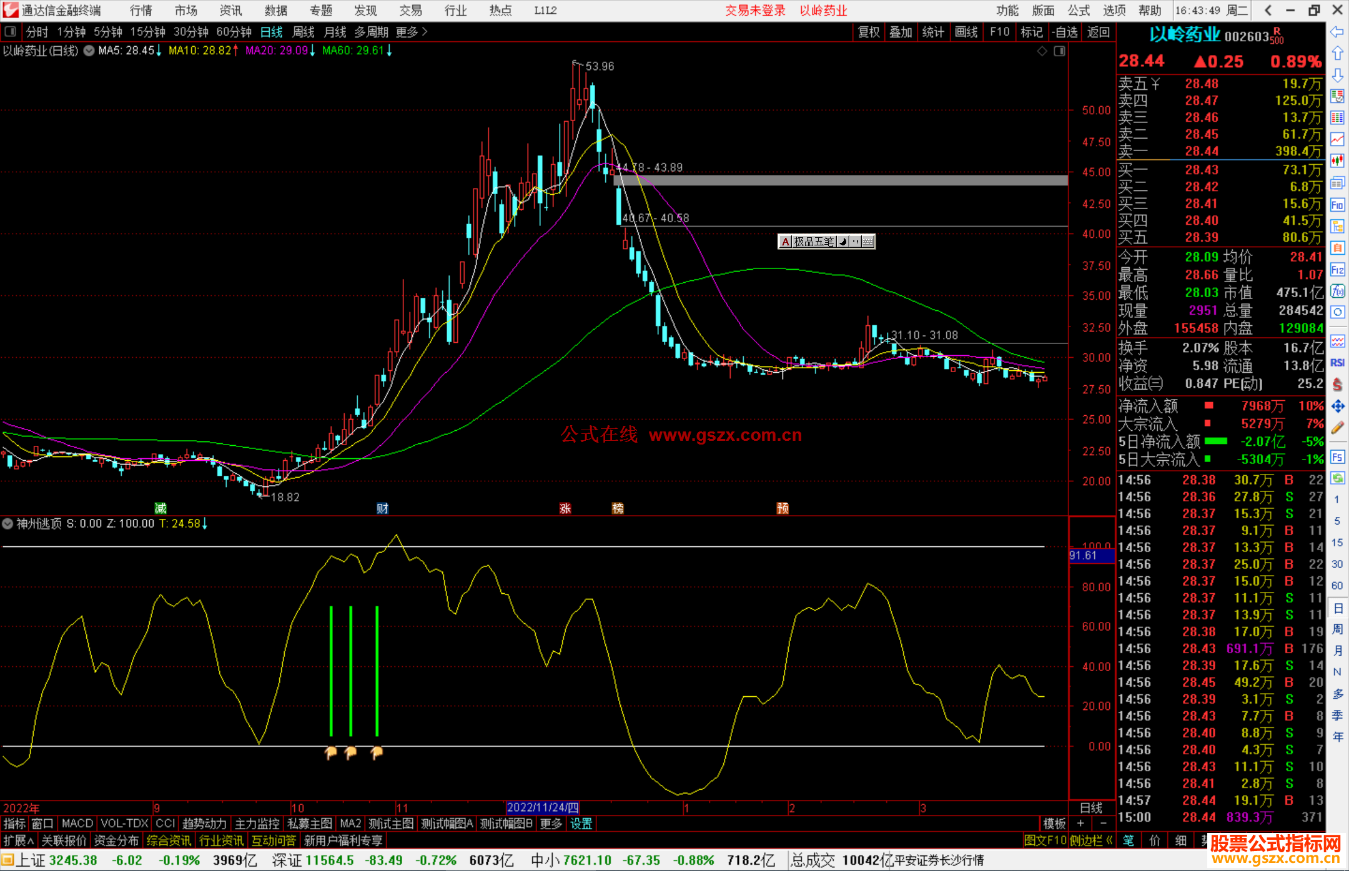Screen dimensions: 1349x871
Task: Toggle the 神州逃顶 indicator round icon
Action: pos(8,524)
